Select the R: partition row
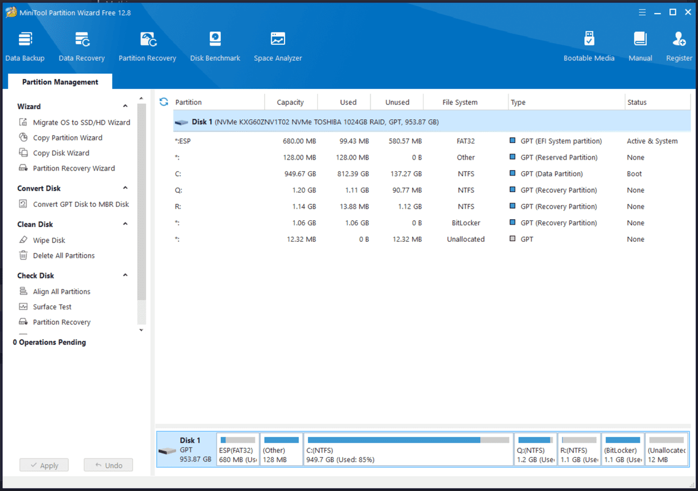Screen dimensions: 698x491 pyautogui.click(x=432, y=207)
